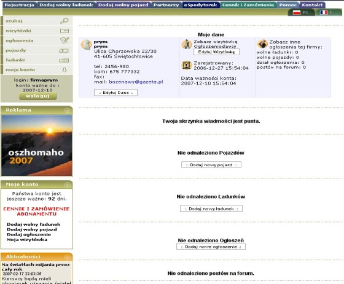Click the card icon next to wizytówki
The image size is (344, 284).
pos(64,31)
